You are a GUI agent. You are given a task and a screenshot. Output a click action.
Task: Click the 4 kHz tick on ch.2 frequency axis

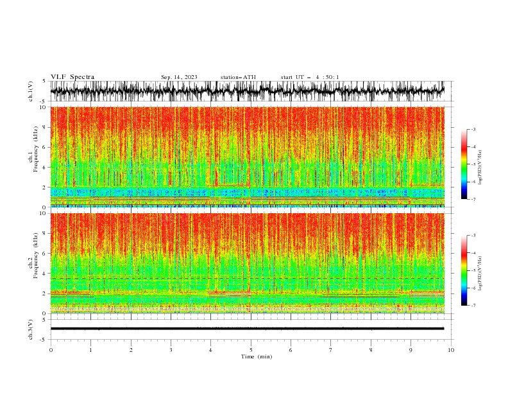(x=44, y=274)
